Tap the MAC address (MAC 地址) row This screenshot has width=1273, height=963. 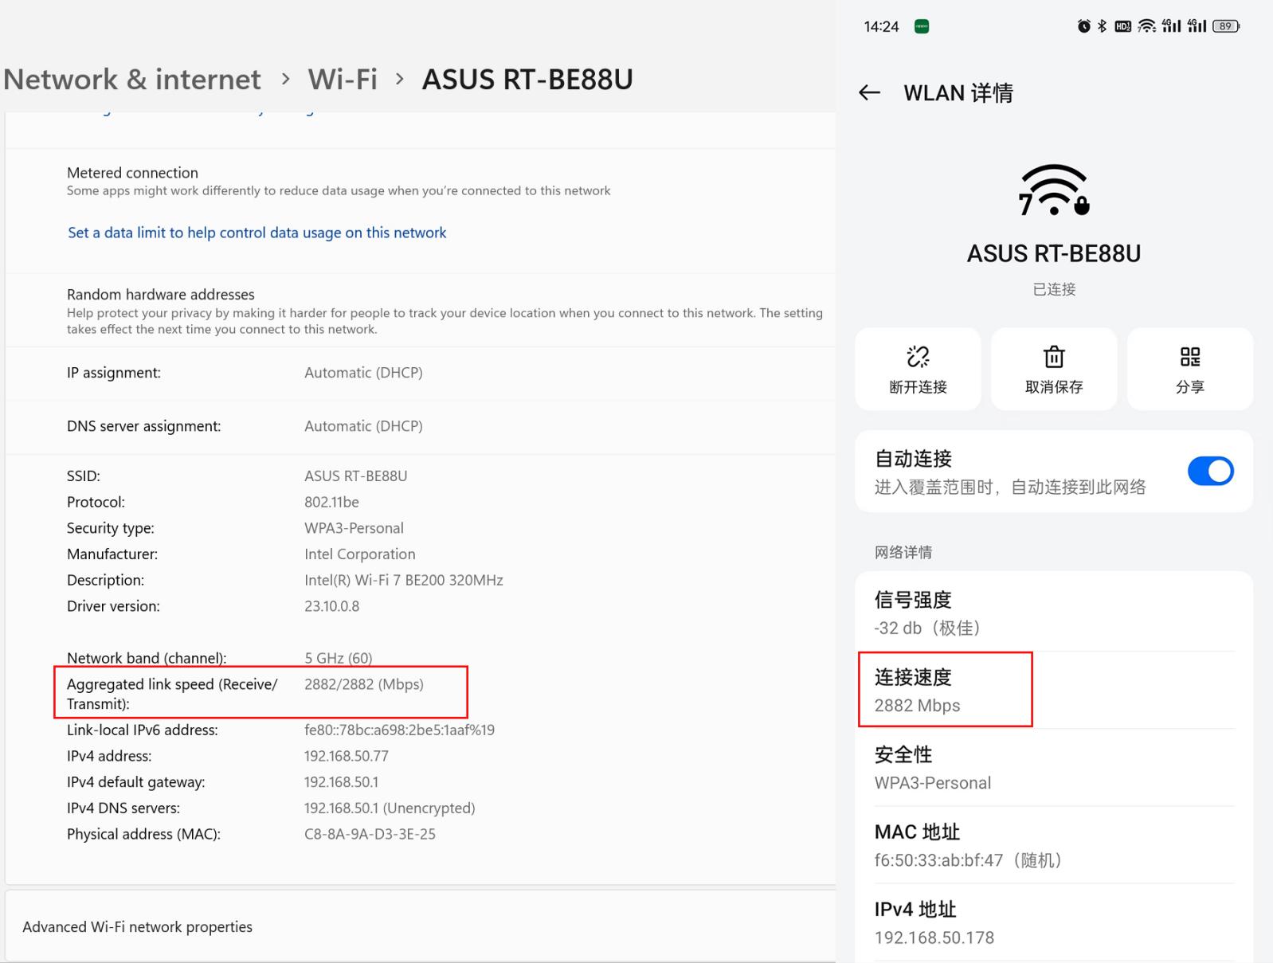[1053, 845]
